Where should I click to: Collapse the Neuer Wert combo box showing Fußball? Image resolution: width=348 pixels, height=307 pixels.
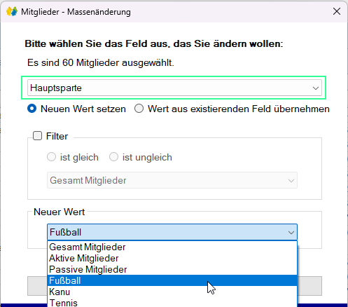[172, 232]
